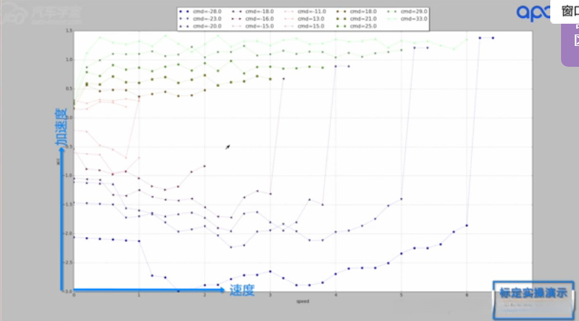The image size is (579, 321).
Task: Click legend entry cmd=-23.0
Action: tap(200, 19)
